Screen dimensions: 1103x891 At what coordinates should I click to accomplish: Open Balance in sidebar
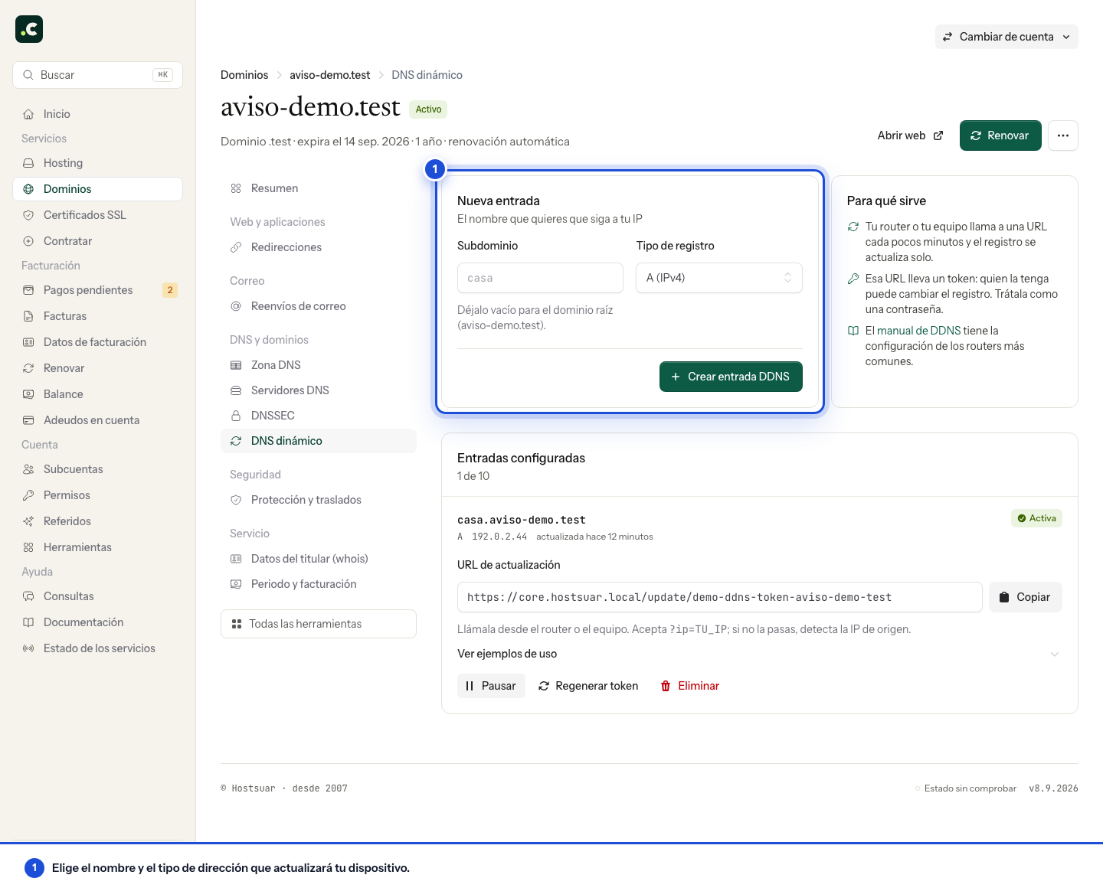[97, 394]
